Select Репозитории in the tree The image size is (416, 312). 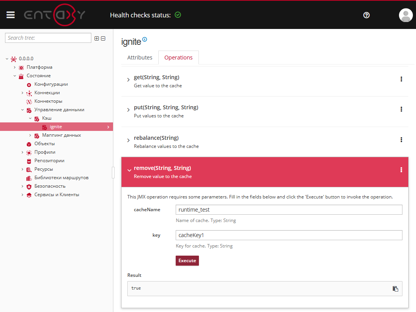click(49, 161)
